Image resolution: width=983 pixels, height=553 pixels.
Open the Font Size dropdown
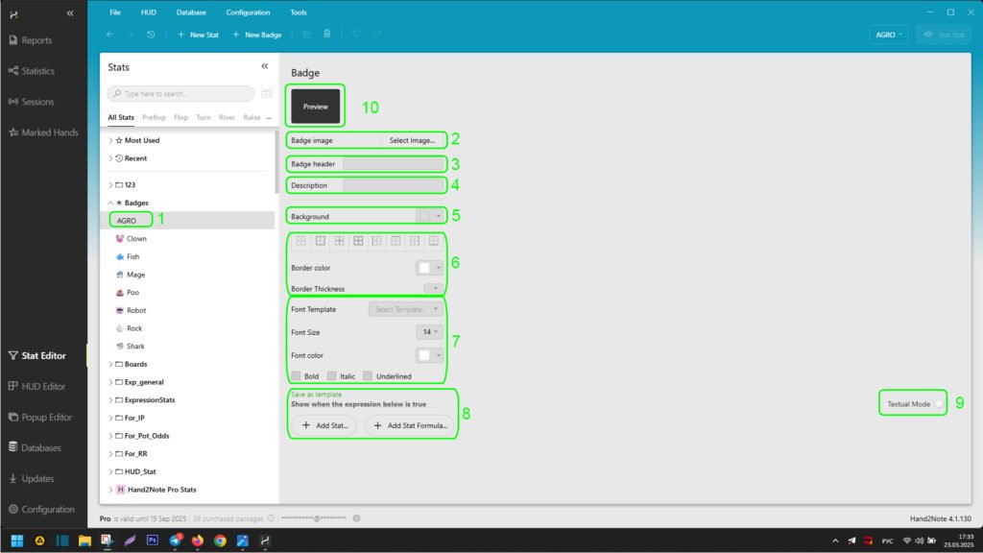(429, 332)
